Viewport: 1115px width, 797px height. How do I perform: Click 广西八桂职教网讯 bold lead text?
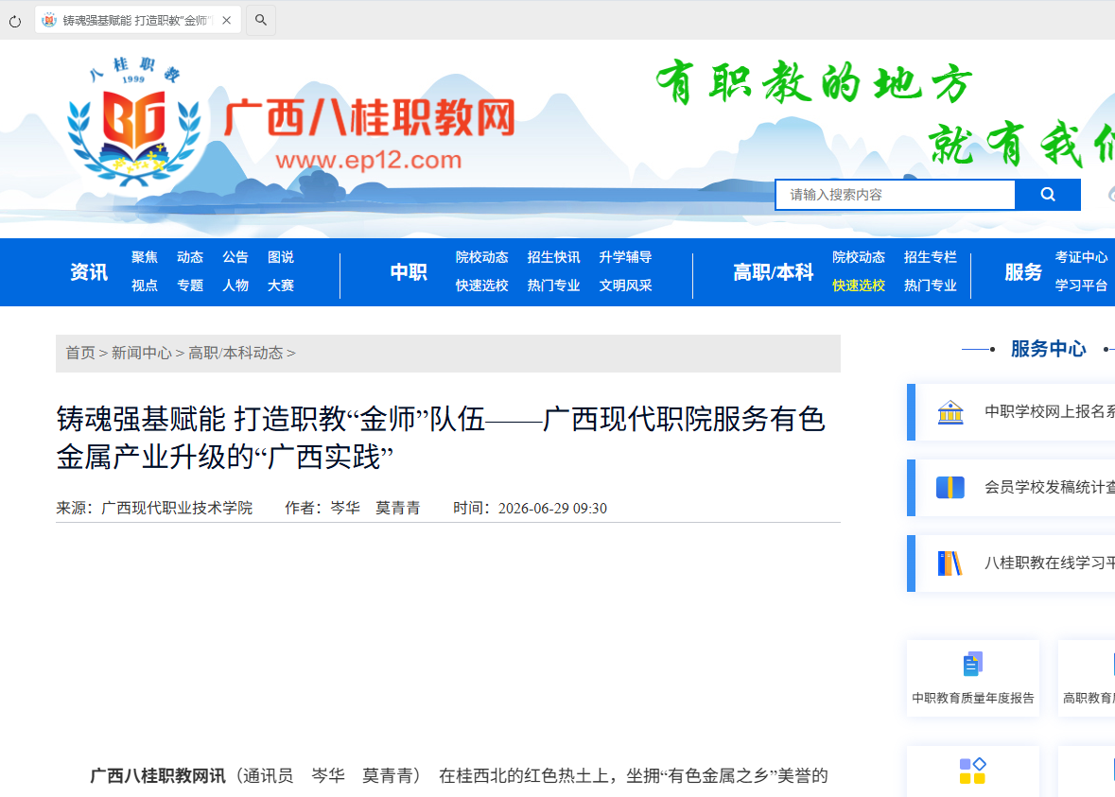pyautogui.click(x=157, y=775)
